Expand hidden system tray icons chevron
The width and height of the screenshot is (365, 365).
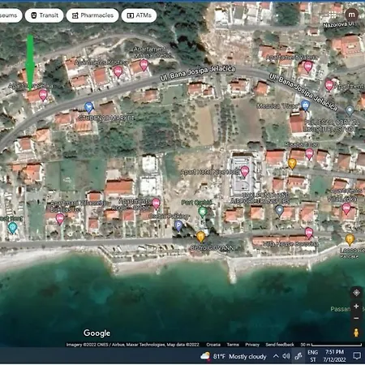[x=276, y=356]
